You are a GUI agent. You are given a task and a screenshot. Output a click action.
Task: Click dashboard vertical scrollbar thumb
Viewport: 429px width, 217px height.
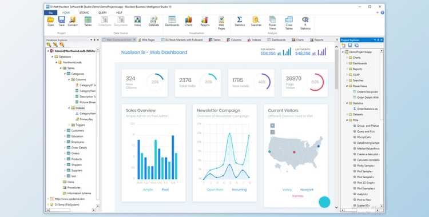tap(336, 69)
